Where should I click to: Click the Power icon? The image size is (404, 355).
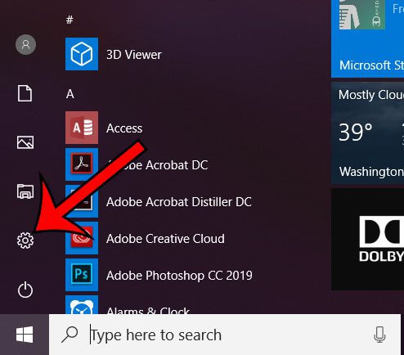(x=25, y=290)
